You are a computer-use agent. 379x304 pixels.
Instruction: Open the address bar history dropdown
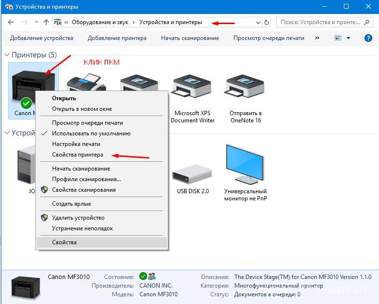(x=258, y=23)
